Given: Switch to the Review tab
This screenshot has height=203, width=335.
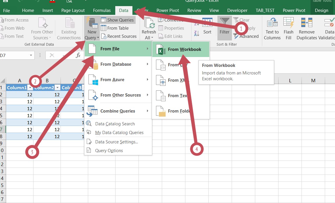Looking at the screenshot, I should [x=194, y=10].
